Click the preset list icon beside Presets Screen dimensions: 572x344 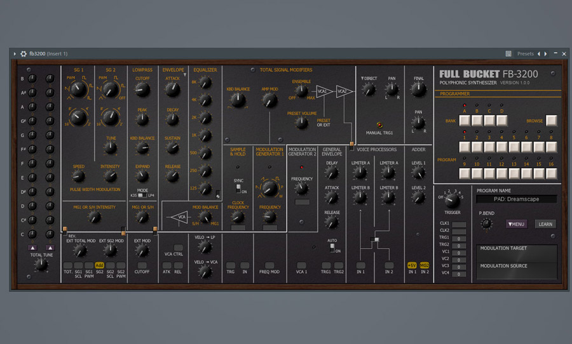[x=508, y=54]
